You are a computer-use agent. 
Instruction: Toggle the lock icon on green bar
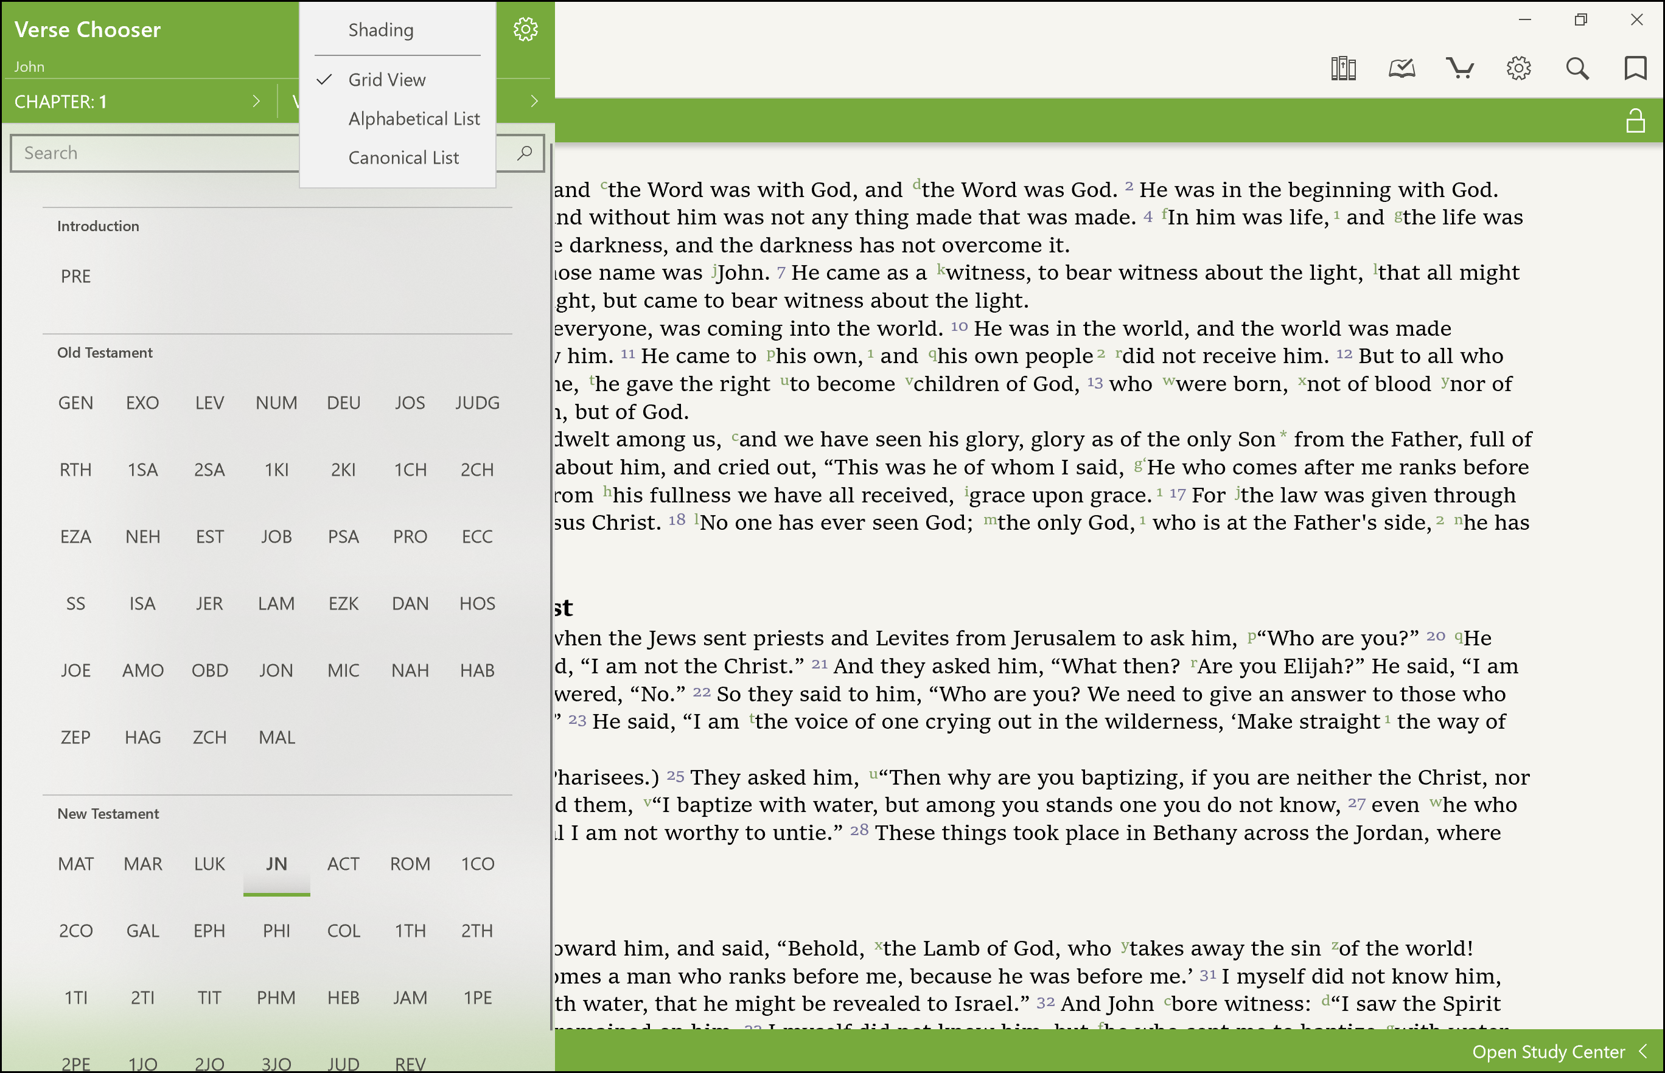point(1635,121)
